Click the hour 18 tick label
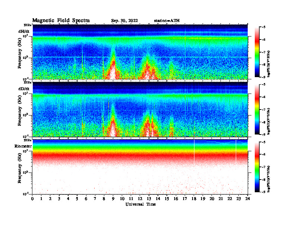Image resolution: width=295 pixels, height=228 pixels. (x=194, y=199)
